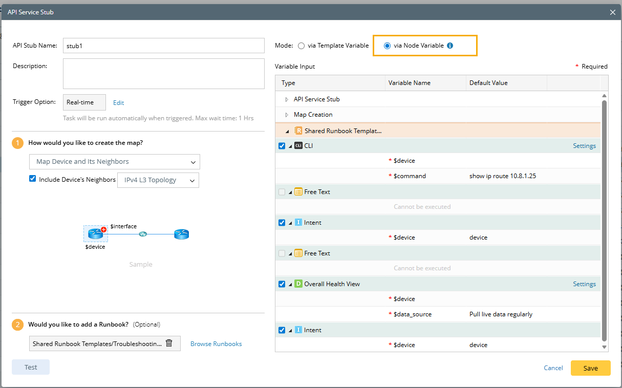Click the red plus badge on $device
622x388 pixels.
click(x=103, y=230)
